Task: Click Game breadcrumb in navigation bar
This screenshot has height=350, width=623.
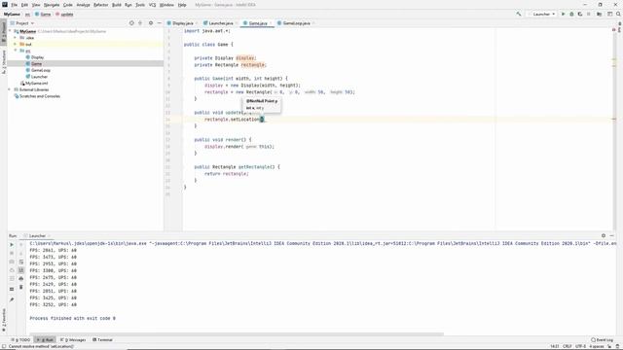Action: click(x=43, y=14)
